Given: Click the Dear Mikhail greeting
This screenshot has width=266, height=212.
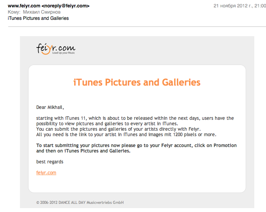Looking at the screenshot, I should 50,107.
